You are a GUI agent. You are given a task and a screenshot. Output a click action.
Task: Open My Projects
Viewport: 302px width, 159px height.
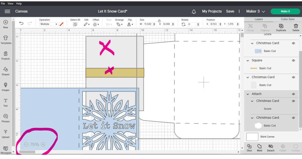point(212,11)
